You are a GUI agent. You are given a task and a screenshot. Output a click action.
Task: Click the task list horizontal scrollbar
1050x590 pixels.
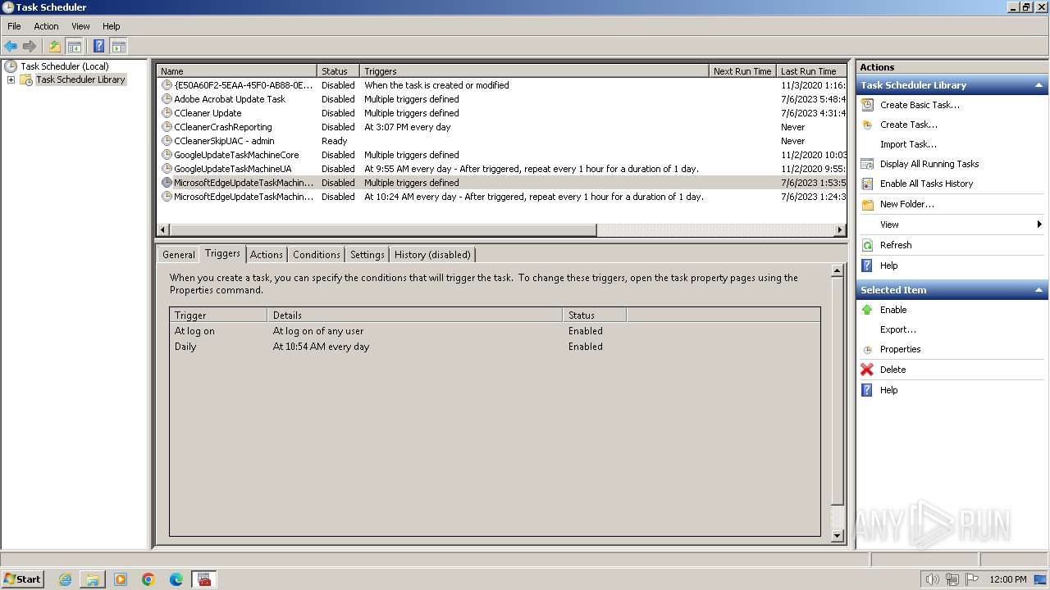coord(383,230)
